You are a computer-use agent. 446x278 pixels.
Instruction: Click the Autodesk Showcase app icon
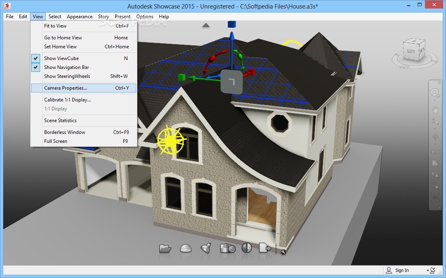point(7,5)
